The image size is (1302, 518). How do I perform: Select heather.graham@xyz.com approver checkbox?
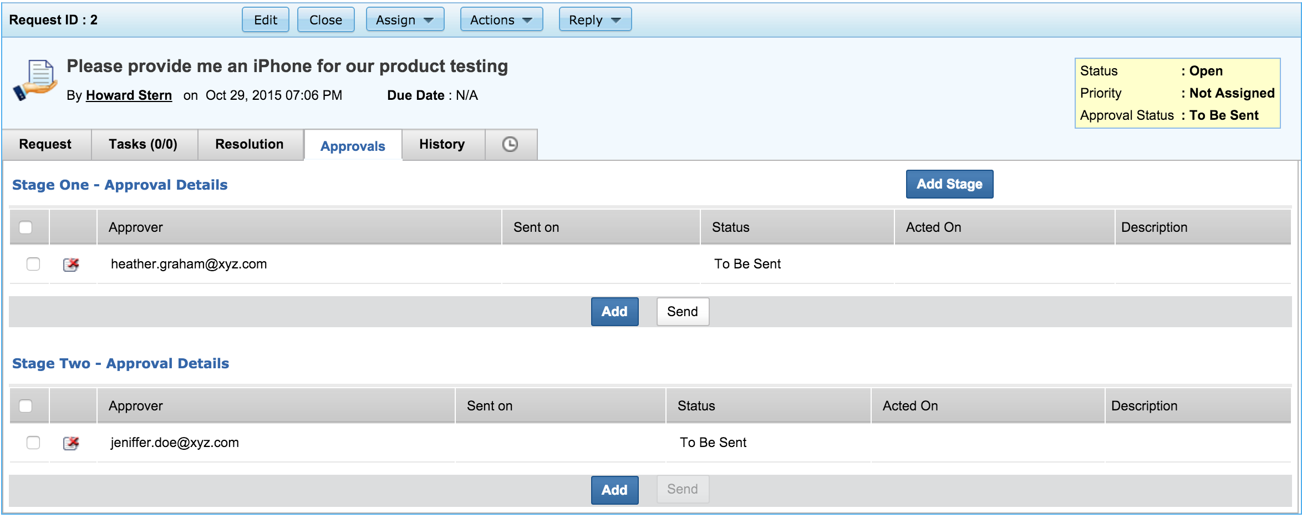(33, 264)
